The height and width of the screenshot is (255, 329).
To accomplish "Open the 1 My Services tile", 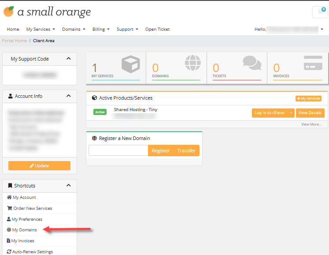I will pos(116,68).
